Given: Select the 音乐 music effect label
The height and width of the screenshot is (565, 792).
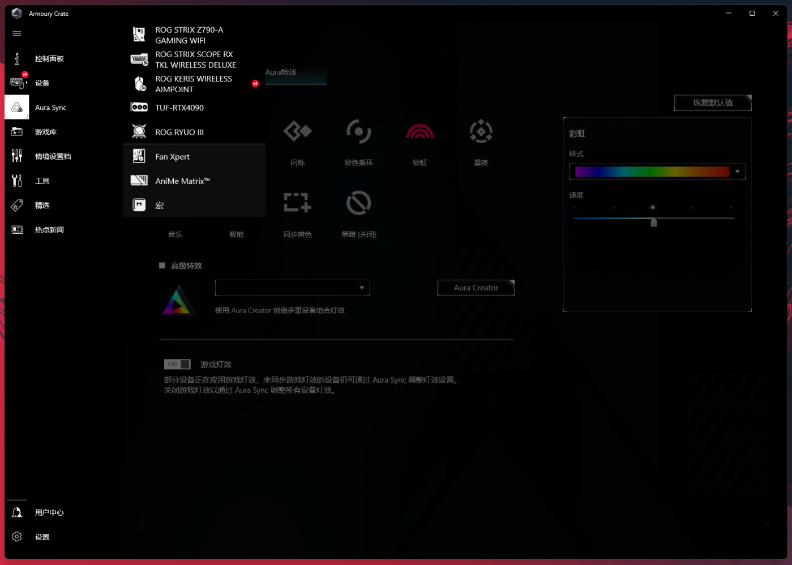Looking at the screenshot, I should click(x=175, y=234).
